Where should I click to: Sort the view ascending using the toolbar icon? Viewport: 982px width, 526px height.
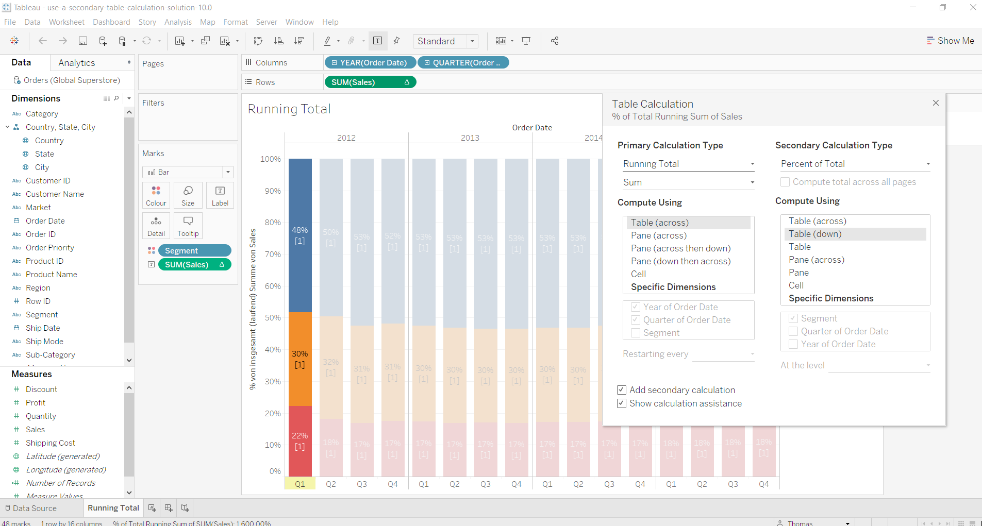pyautogui.click(x=279, y=41)
